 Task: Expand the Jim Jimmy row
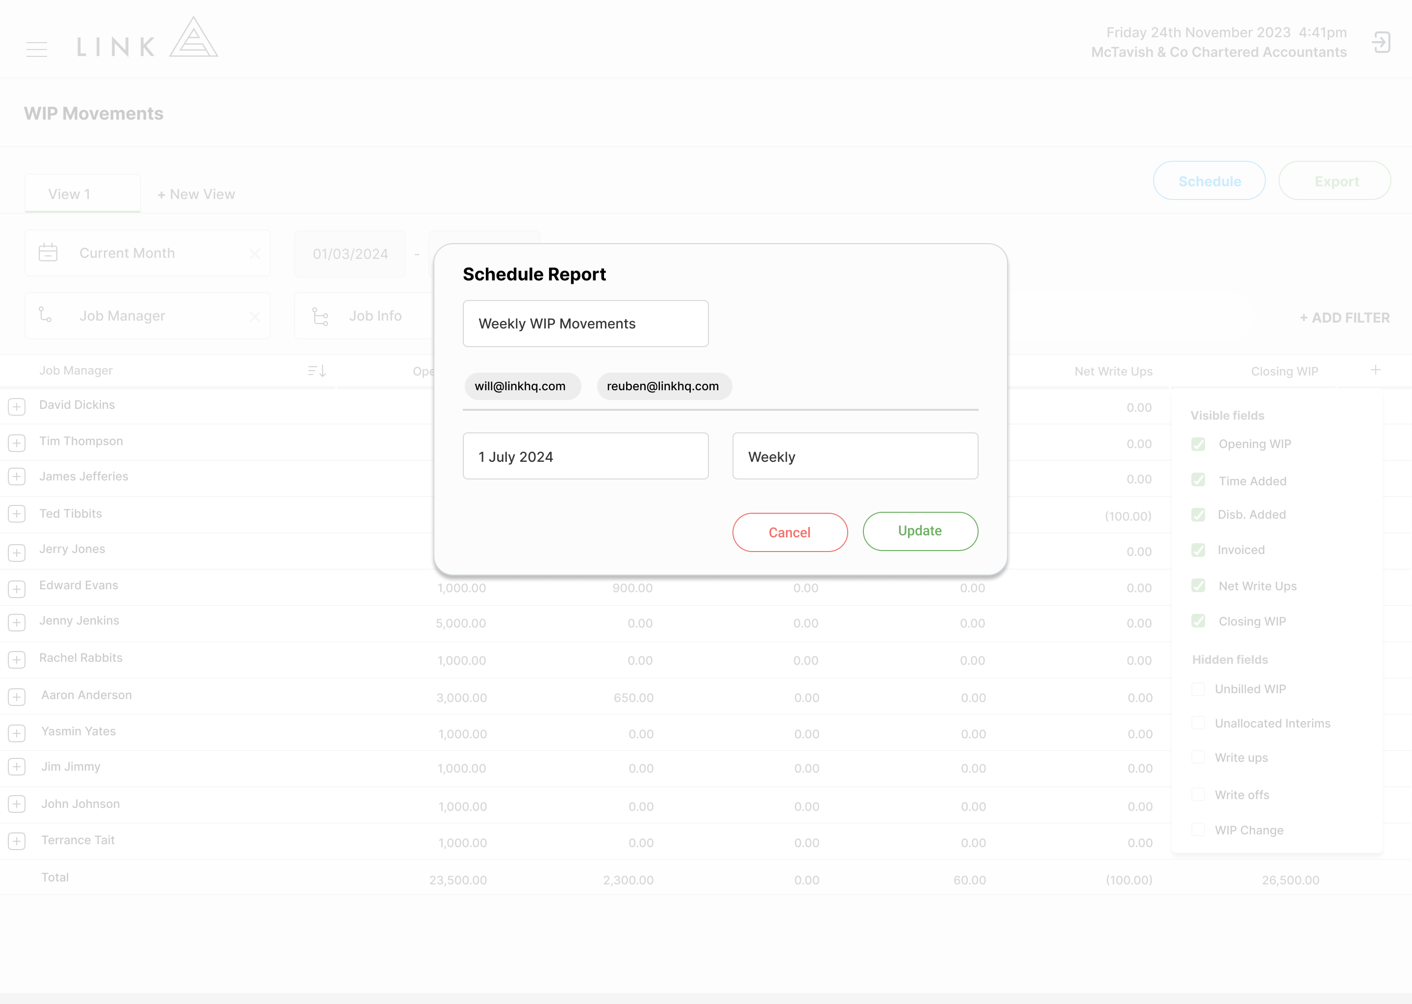pyautogui.click(x=17, y=767)
